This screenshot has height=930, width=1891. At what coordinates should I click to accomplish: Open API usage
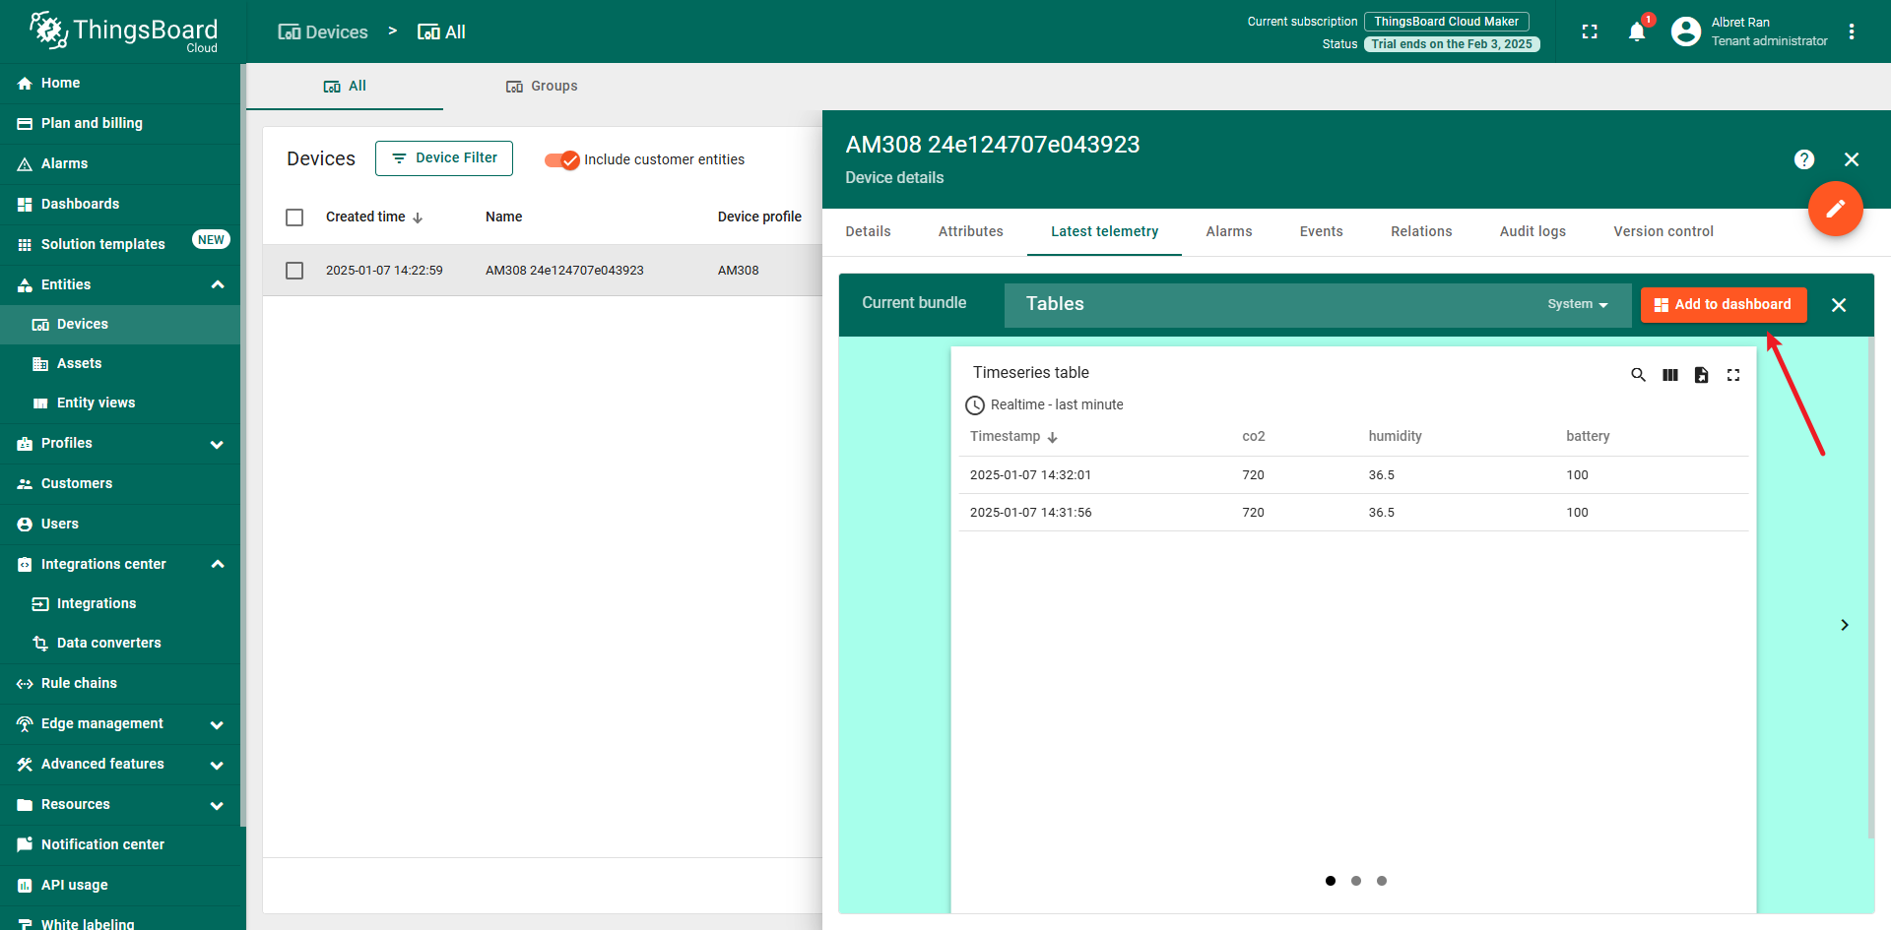tap(120, 886)
